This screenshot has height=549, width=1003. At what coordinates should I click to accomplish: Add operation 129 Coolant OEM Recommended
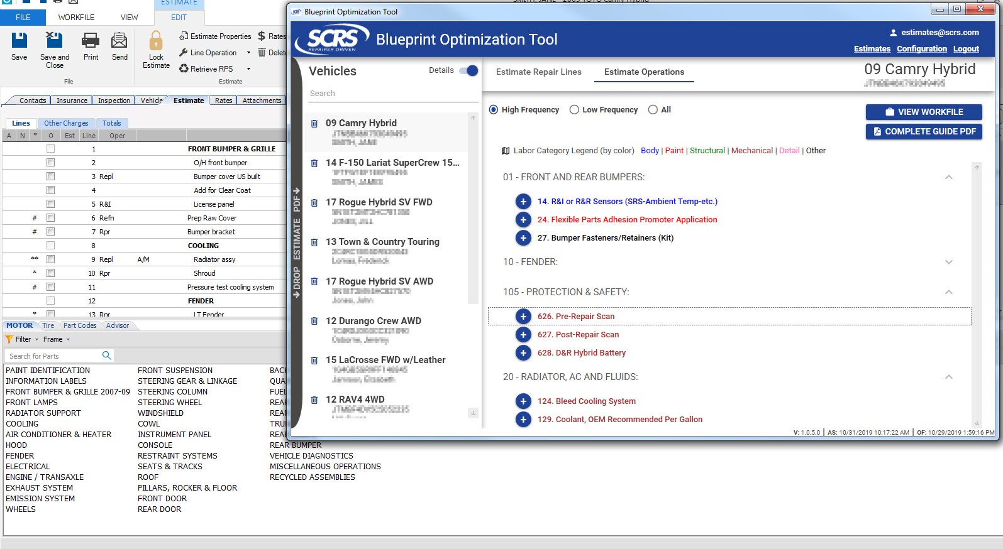(x=523, y=420)
